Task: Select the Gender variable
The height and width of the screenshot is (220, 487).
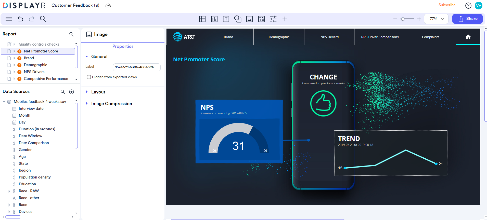Action: tap(25, 150)
